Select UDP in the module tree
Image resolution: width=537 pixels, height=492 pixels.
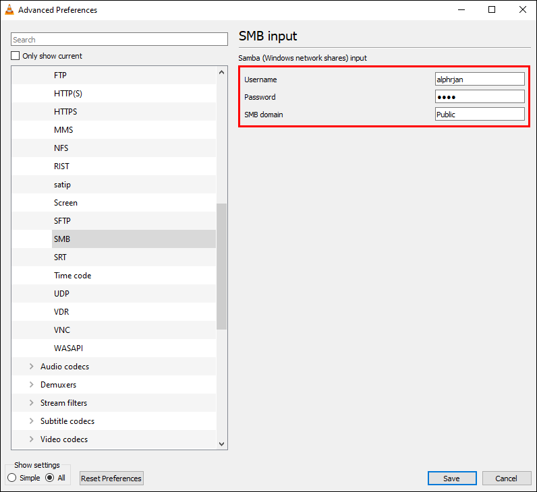(x=61, y=294)
